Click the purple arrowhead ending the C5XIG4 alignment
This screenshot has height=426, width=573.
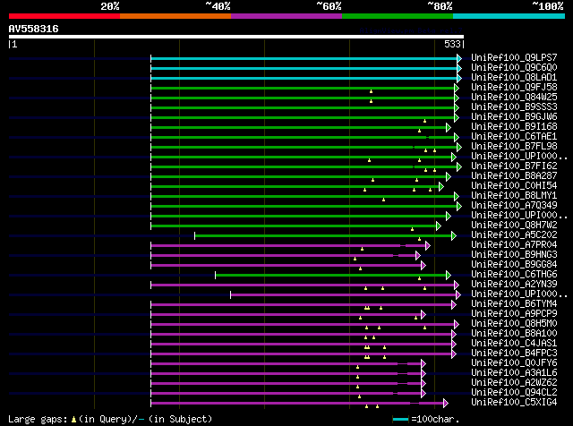click(446, 404)
